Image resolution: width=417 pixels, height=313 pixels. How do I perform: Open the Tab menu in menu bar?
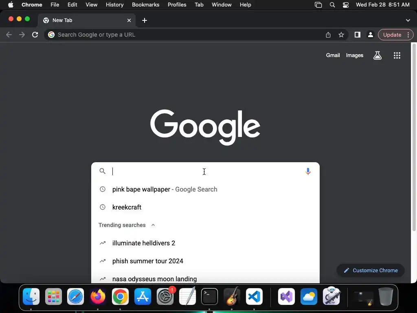tap(199, 5)
